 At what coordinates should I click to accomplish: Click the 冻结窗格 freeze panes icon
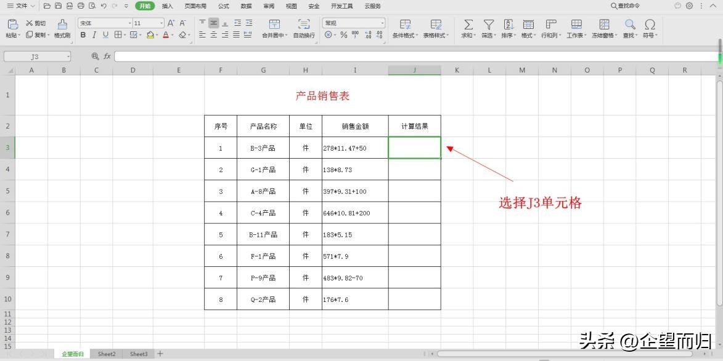(x=605, y=25)
